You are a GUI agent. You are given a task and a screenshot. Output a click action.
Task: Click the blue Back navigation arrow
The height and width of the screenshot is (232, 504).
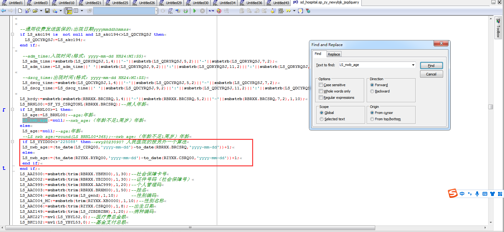click(3, 11)
